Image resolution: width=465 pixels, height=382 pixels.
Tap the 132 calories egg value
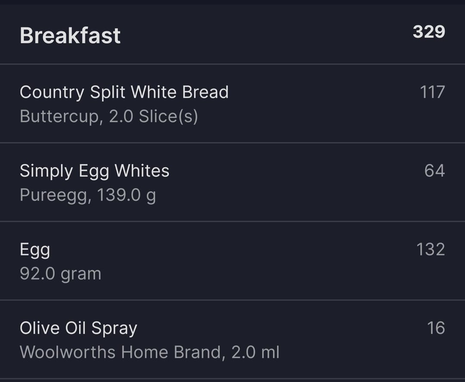[x=431, y=249]
